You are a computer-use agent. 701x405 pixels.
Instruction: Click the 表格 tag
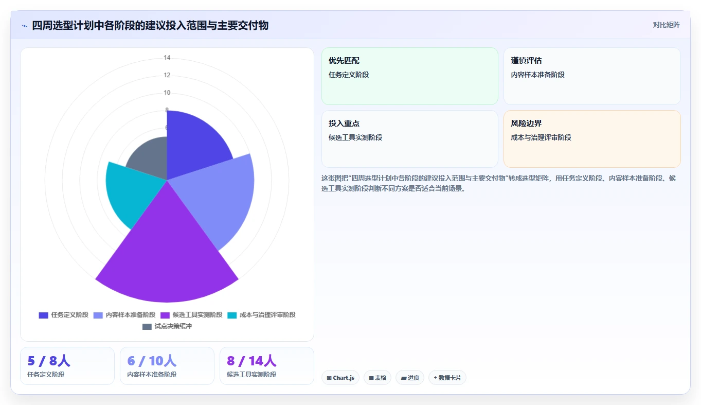(x=378, y=378)
